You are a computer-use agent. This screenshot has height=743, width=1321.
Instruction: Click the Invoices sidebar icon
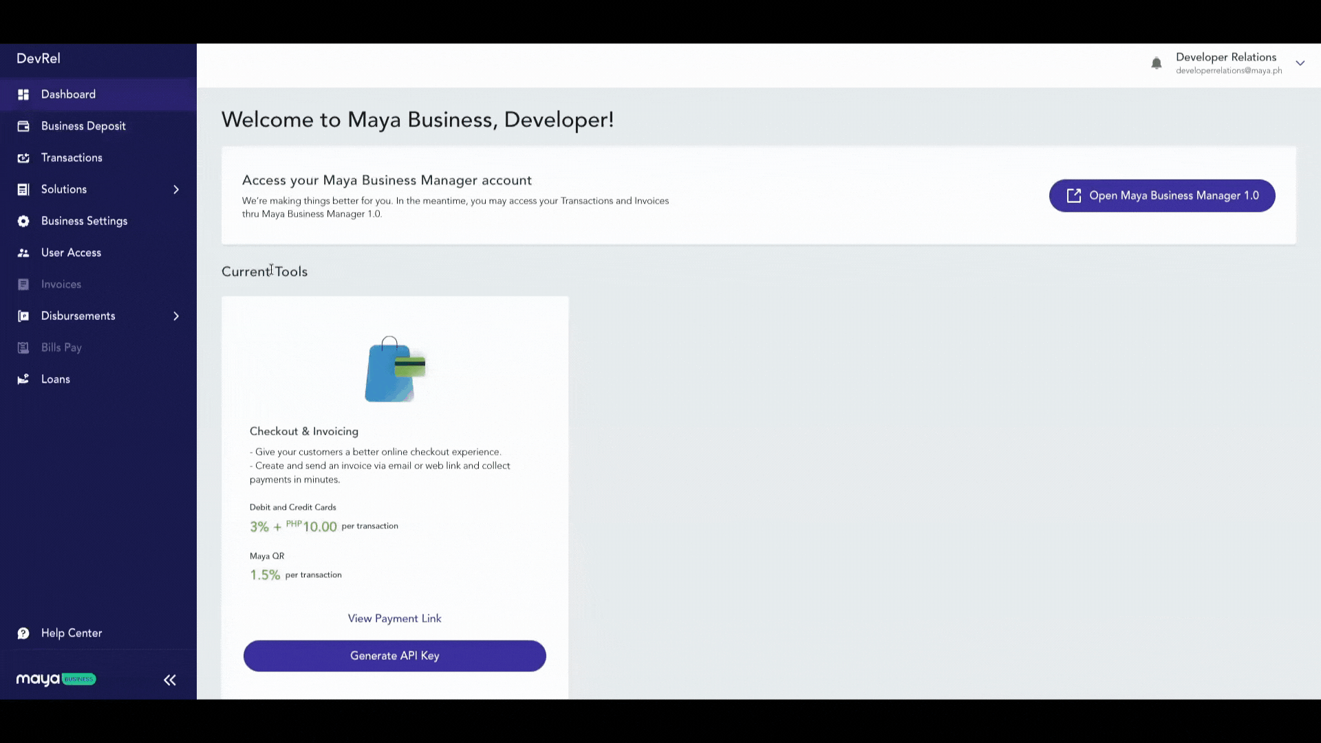coord(23,284)
